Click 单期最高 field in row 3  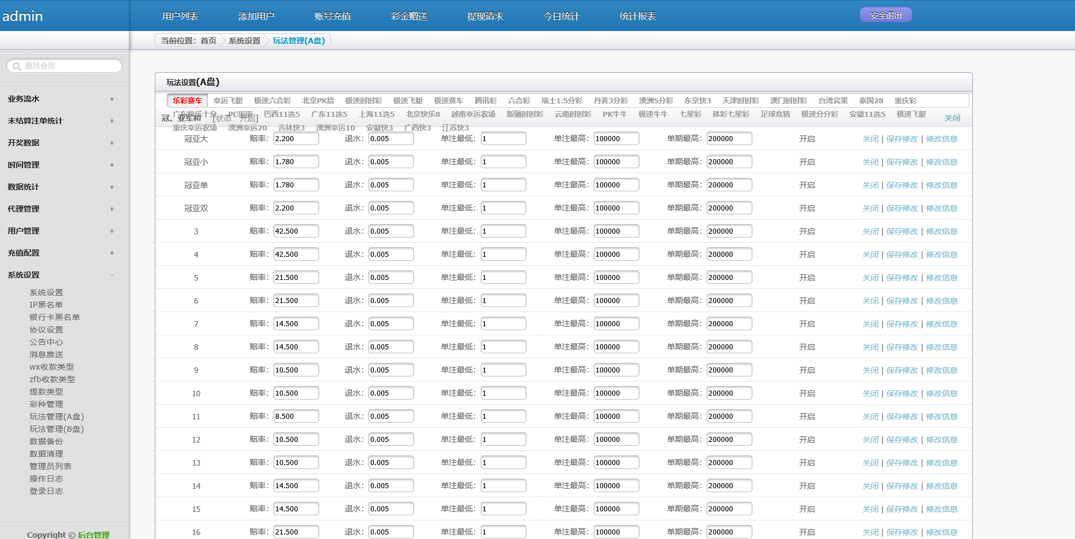729,231
